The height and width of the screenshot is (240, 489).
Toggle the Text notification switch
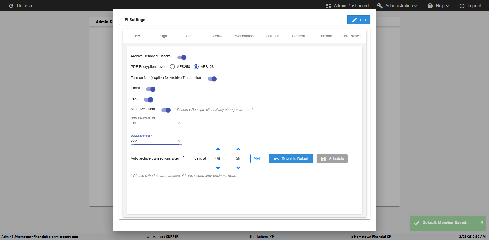(x=148, y=100)
